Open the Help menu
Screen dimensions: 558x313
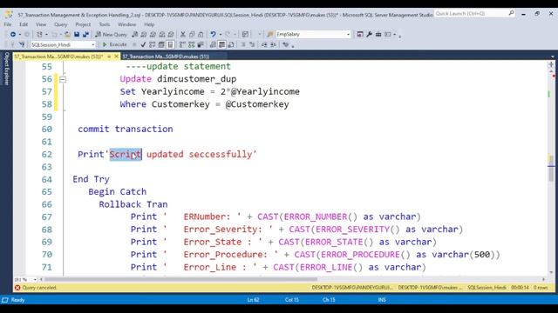coord(149,24)
